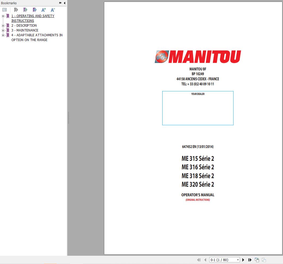Viewport: 283px width, 264px height.
Task: Click the go to next view icon
Action: tap(264, 260)
